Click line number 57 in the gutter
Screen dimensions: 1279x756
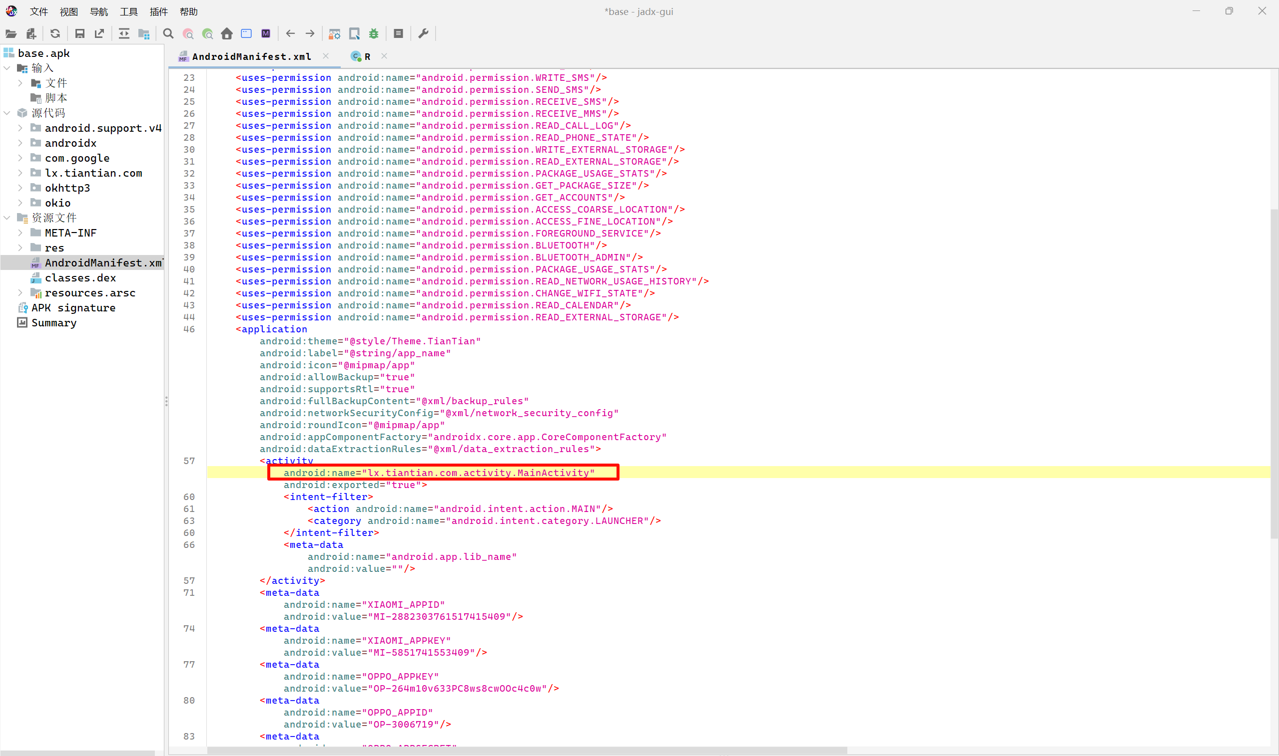[189, 461]
